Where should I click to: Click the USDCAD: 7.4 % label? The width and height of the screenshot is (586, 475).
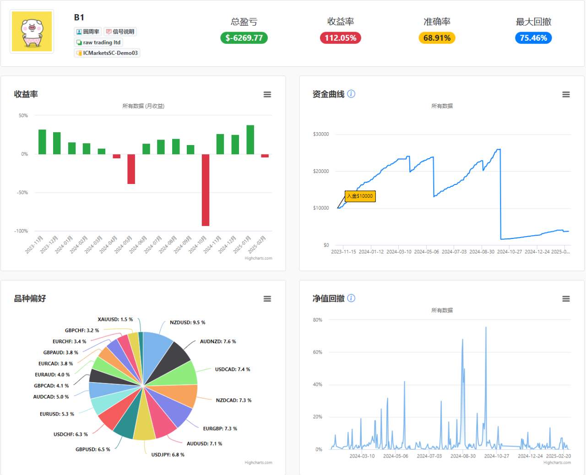point(233,370)
